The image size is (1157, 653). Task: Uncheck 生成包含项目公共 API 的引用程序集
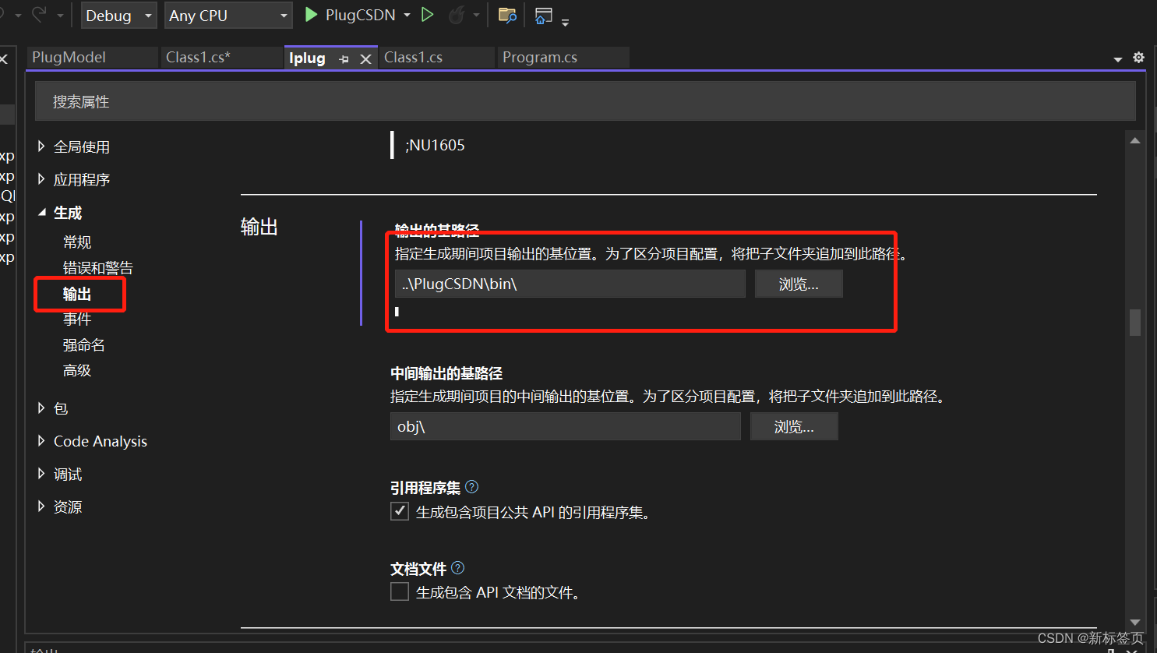coord(400,511)
